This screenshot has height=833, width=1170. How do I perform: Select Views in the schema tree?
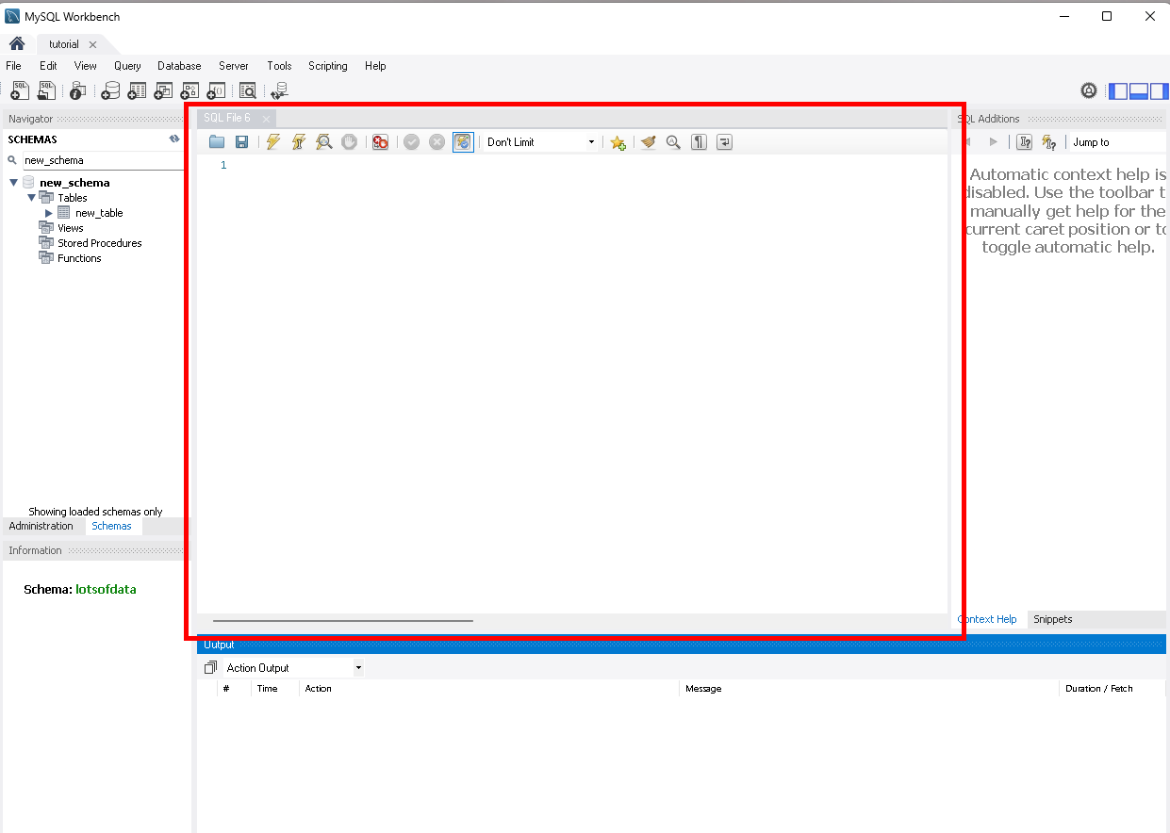coord(71,228)
